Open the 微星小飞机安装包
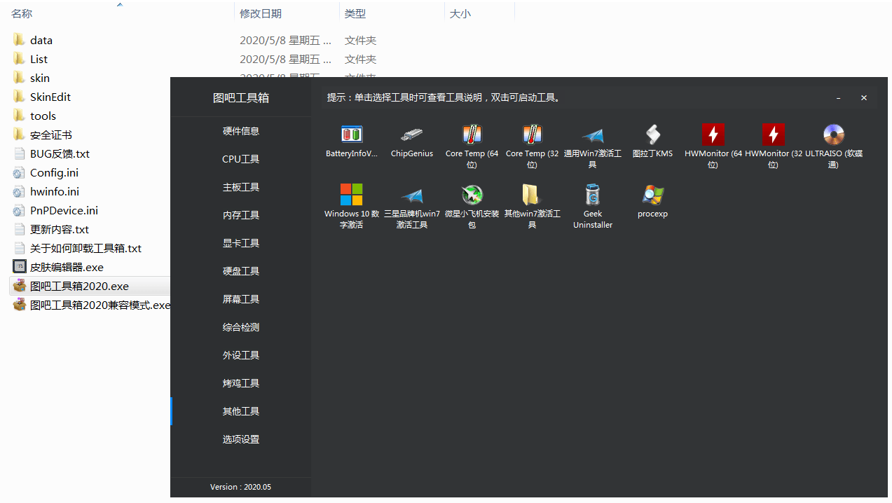This screenshot has height=503, width=892. pyautogui.click(x=472, y=203)
